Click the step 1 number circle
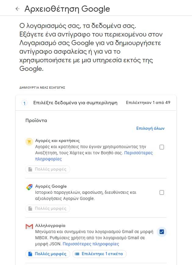The height and width of the screenshot is (265, 192). pyautogui.click(x=25, y=103)
